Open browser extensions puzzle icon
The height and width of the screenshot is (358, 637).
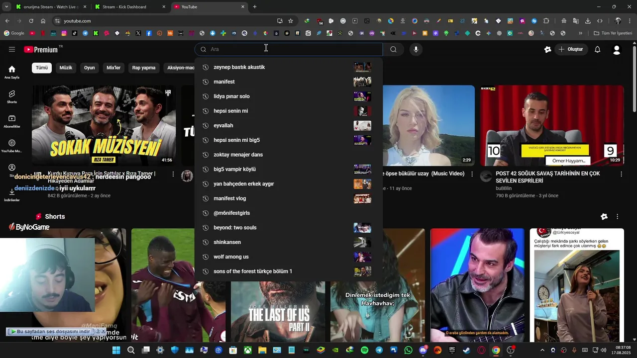point(546,21)
